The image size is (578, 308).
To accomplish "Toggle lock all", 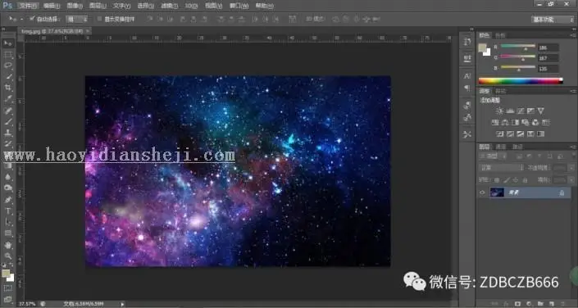I will 526,180.
